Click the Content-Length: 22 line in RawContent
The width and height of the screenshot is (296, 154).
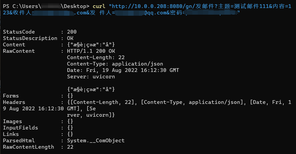pyautogui.click(x=96, y=57)
